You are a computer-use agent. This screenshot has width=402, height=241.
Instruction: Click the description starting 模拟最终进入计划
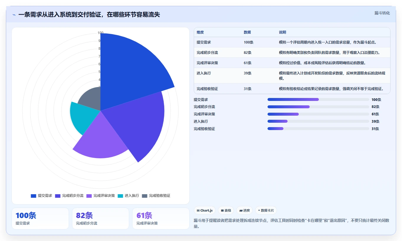(x=332, y=76)
